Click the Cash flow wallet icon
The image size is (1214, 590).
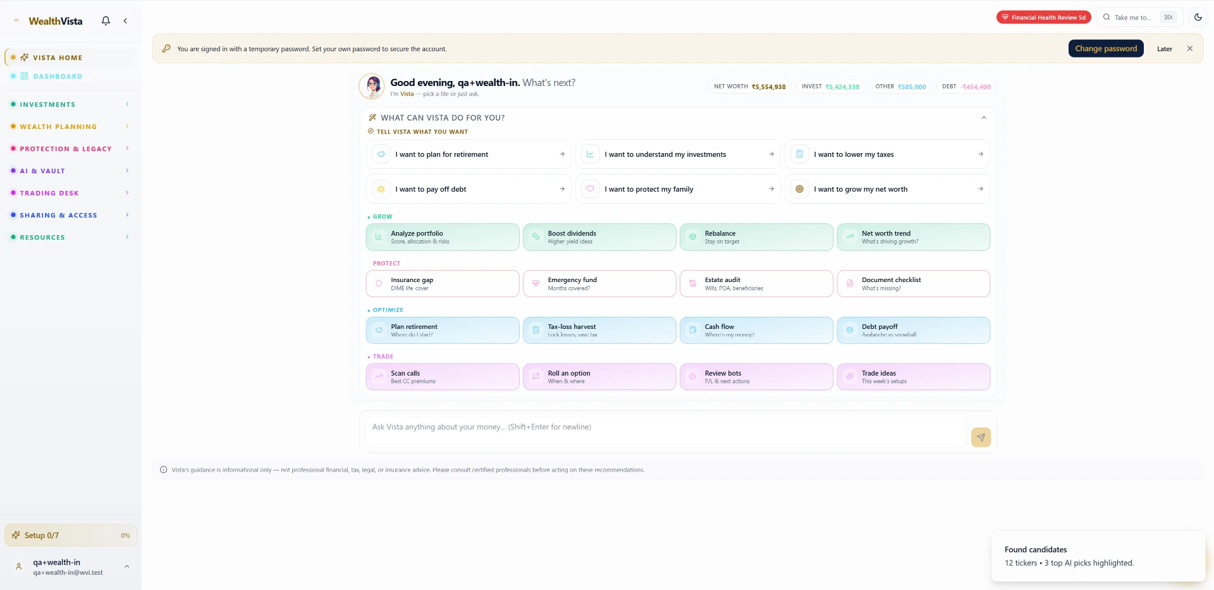tap(693, 330)
